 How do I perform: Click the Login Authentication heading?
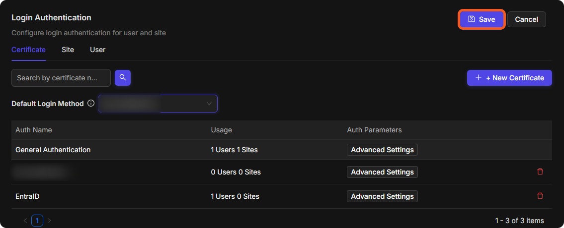coord(51,17)
